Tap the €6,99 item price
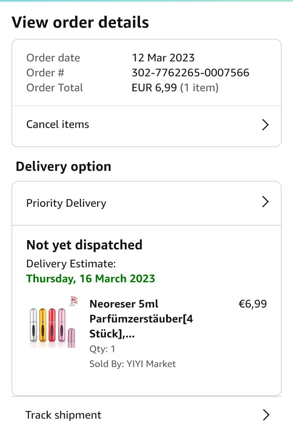Viewport: 293px width, 436px height. click(x=253, y=303)
